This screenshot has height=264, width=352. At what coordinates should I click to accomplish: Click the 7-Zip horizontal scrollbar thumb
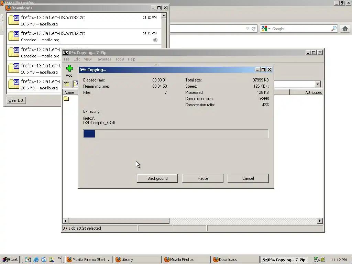click(x=119, y=221)
